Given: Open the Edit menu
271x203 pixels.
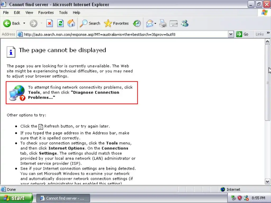Looking at the screenshot, I should click(17, 13).
